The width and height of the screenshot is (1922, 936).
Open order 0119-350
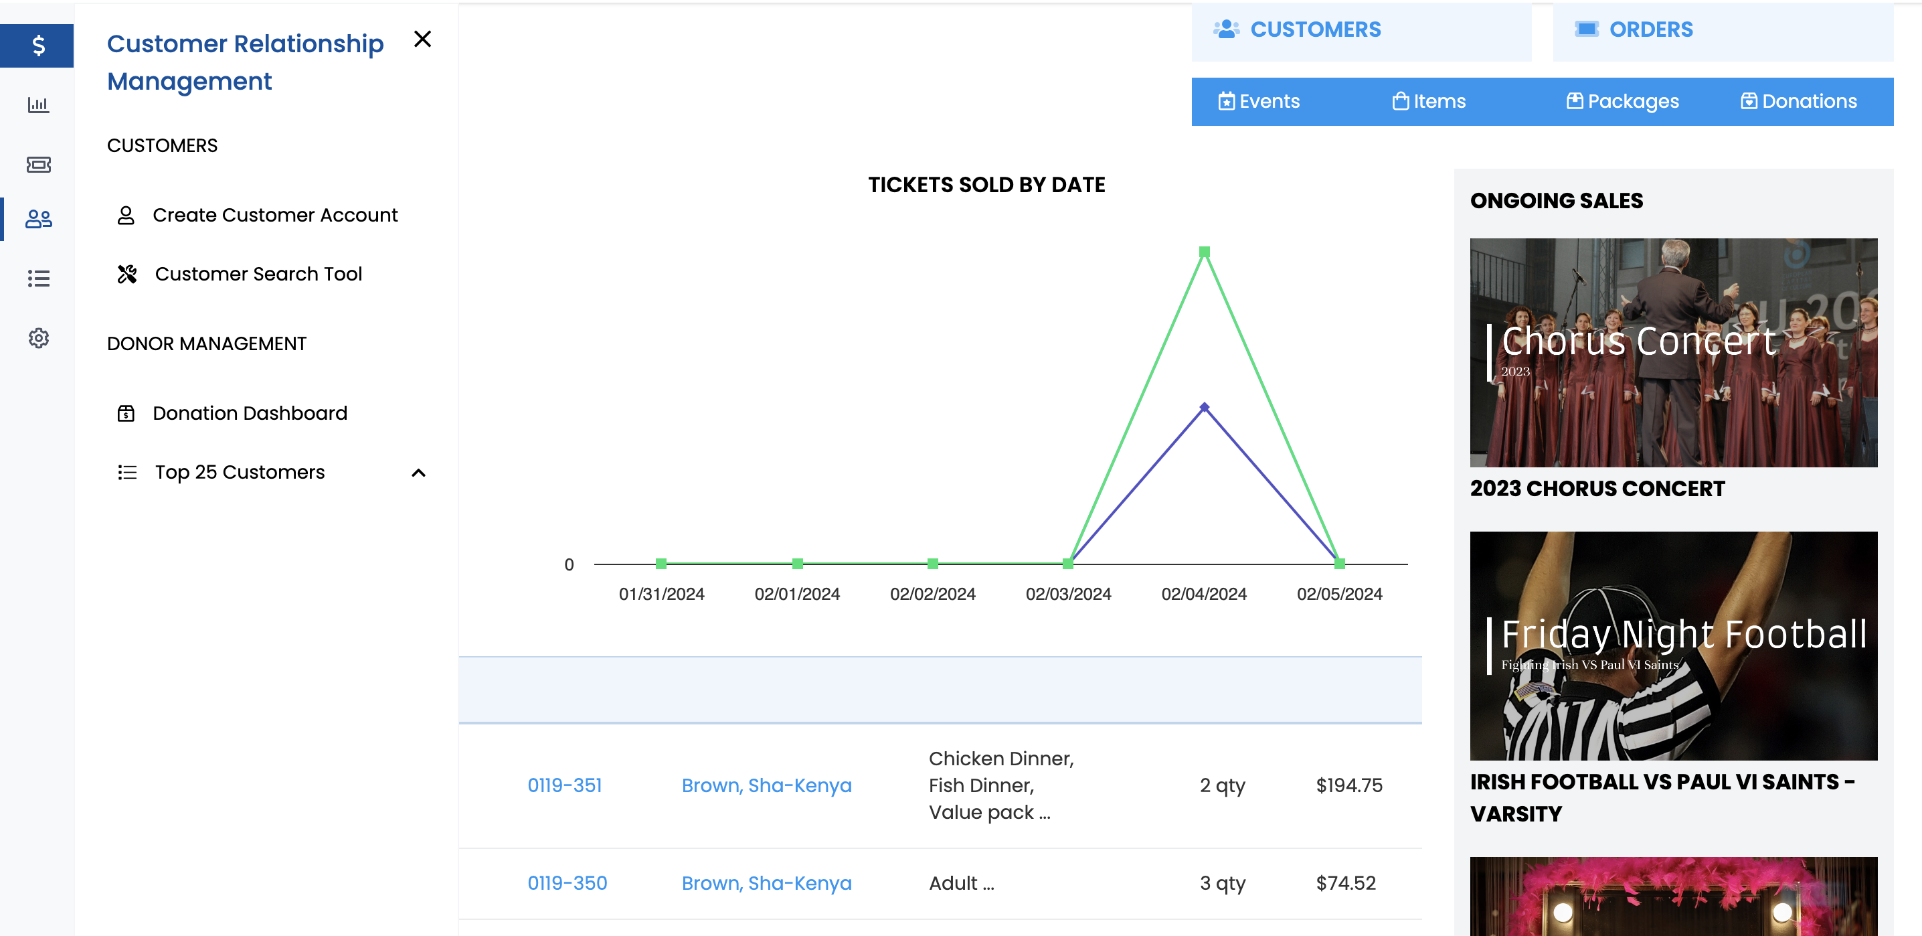pos(567,883)
